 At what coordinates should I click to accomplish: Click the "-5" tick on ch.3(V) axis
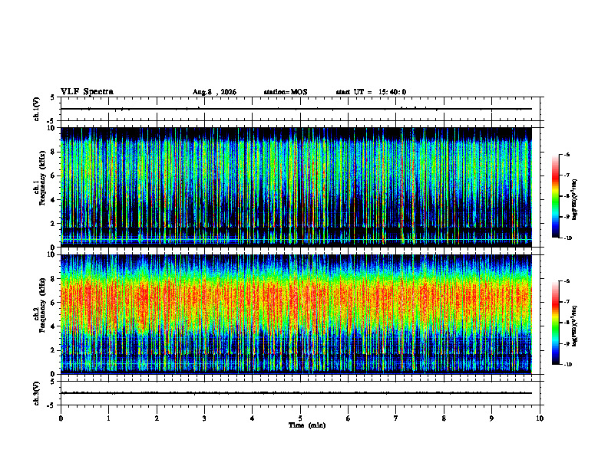coord(51,405)
